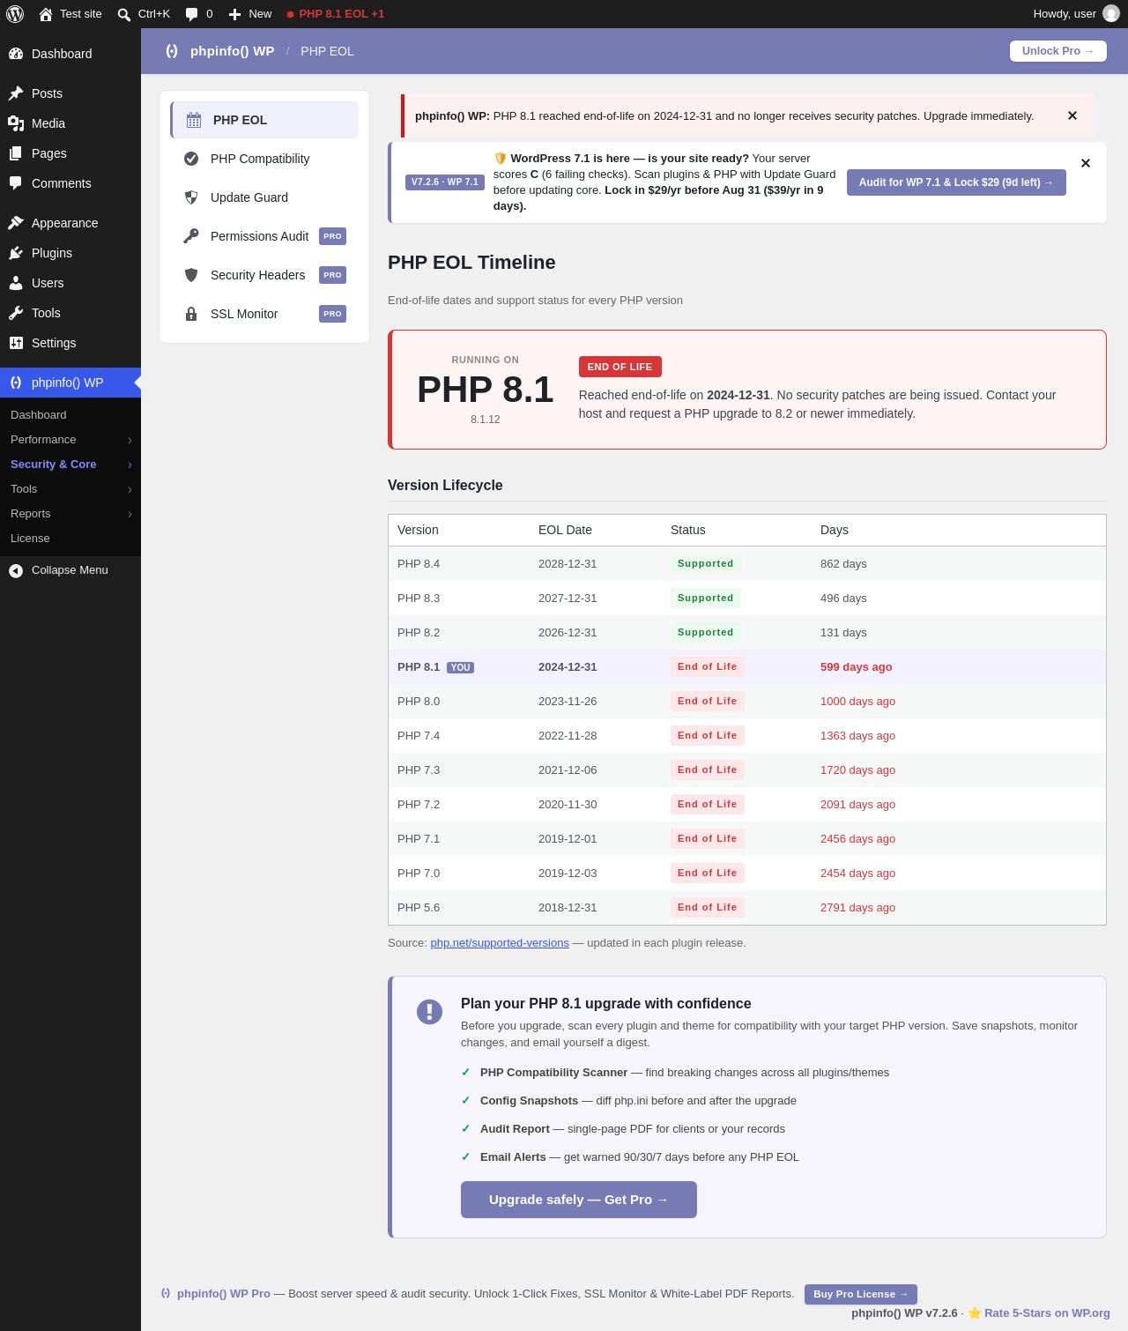The height and width of the screenshot is (1331, 1128).
Task: Click the Version column header
Action: click(418, 530)
